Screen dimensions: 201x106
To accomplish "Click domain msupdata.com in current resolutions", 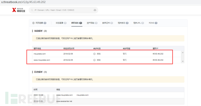I will pyautogui.click(x=40, y=54).
